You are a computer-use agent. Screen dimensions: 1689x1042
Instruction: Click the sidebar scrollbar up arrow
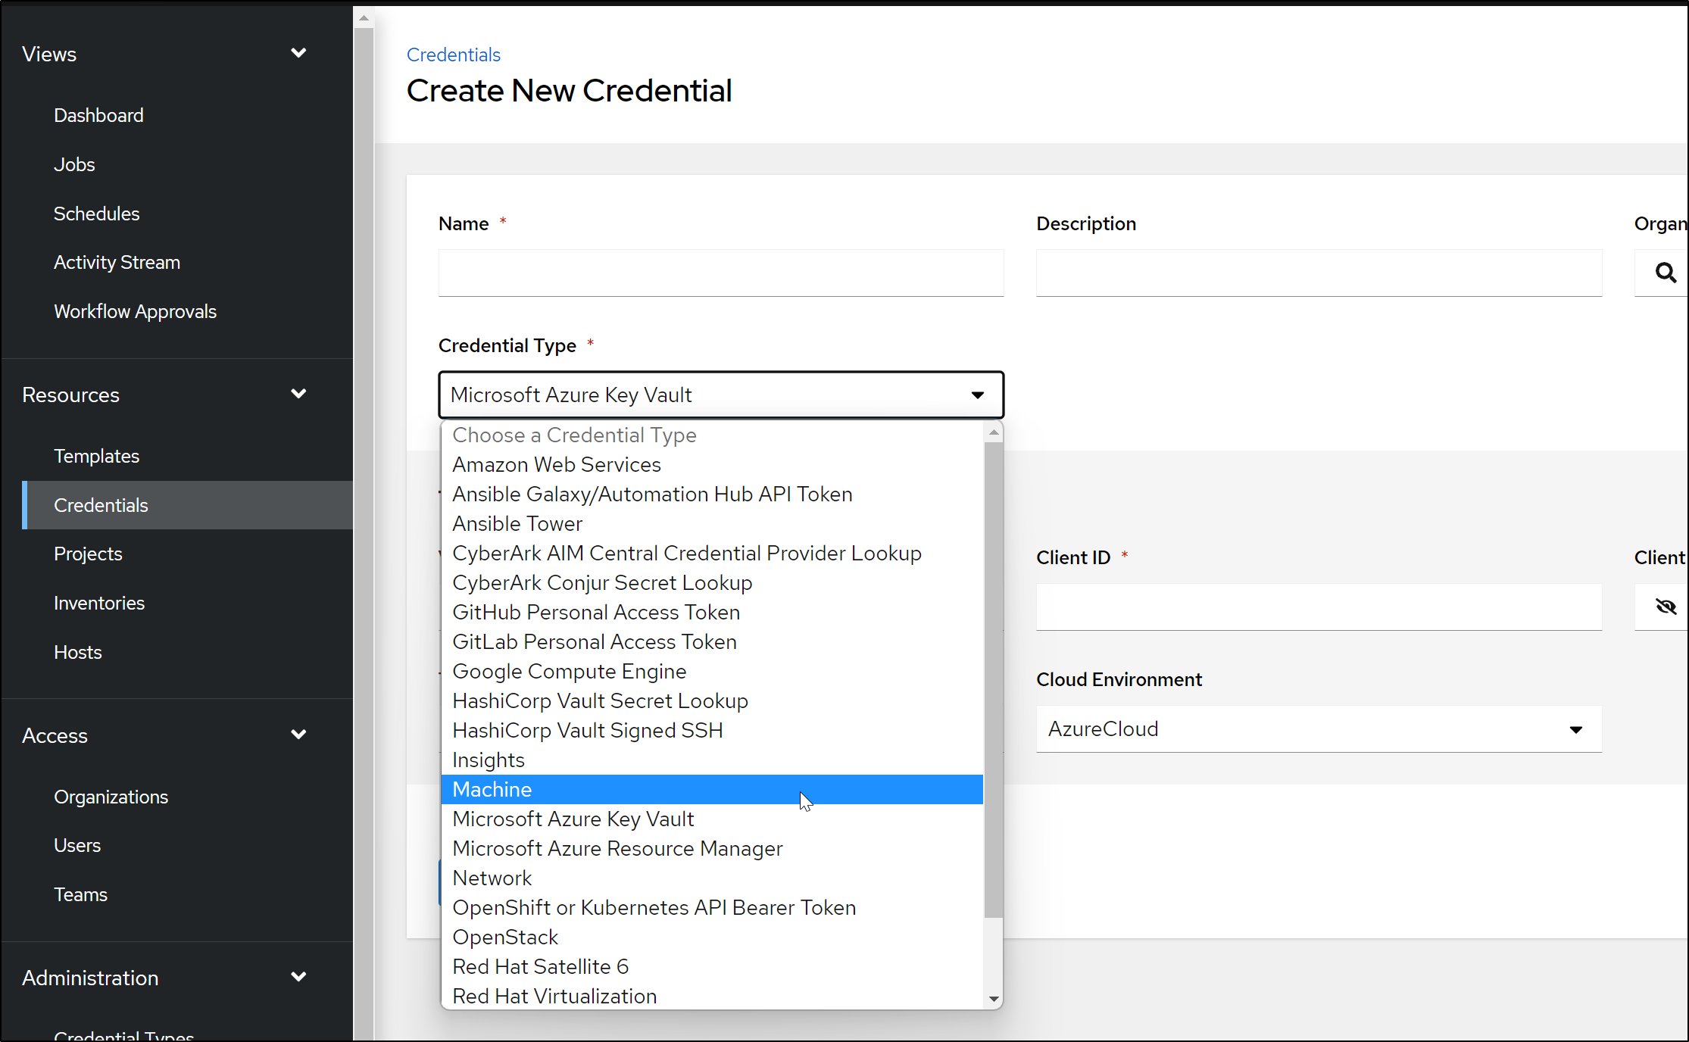(x=364, y=17)
